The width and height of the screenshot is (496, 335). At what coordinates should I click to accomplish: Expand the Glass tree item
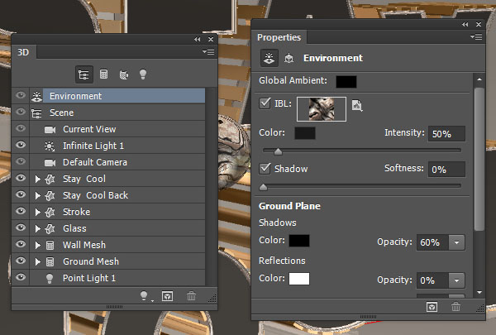38,228
